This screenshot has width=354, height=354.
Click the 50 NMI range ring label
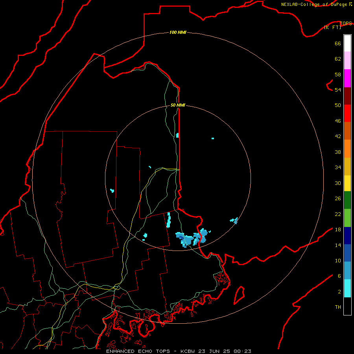(178, 105)
